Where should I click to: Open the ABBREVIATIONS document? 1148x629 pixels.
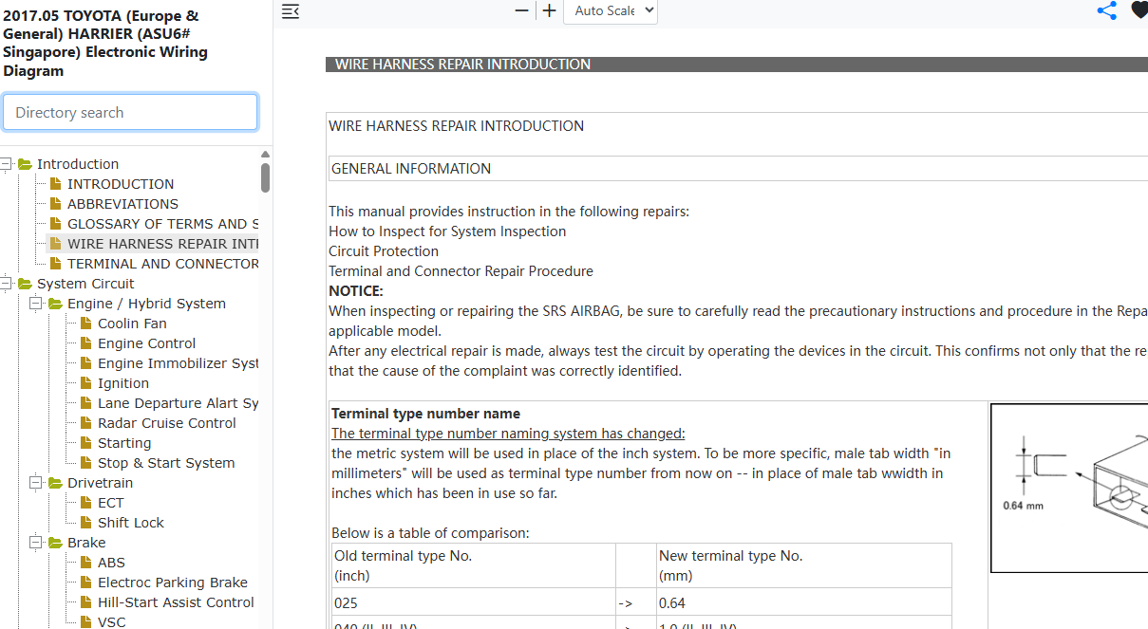coord(122,204)
